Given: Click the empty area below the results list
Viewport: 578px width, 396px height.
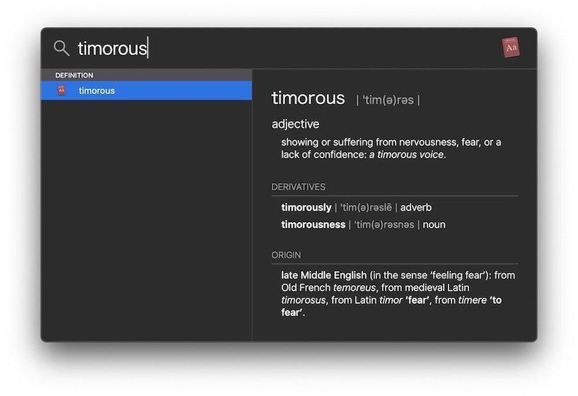Looking at the screenshot, I should 146,226.
